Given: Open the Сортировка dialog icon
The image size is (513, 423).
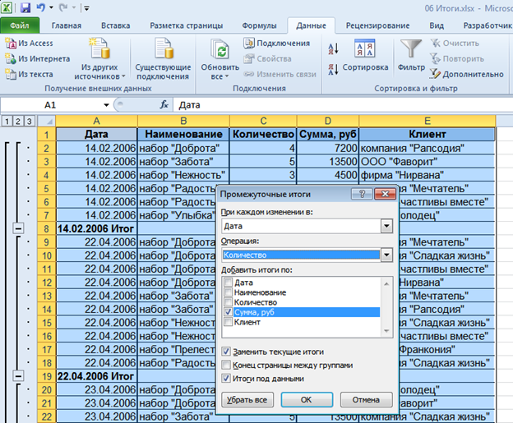Looking at the screenshot, I should point(364,48).
